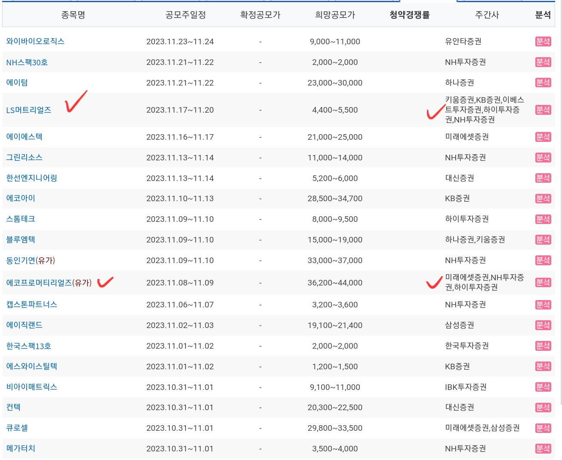Viewport: 562px width, 460px height.
Task: Open 컨텍 stock link
Action: pyautogui.click(x=13, y=407)
